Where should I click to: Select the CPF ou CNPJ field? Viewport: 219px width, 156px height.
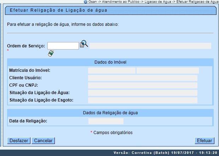[143, 85]
